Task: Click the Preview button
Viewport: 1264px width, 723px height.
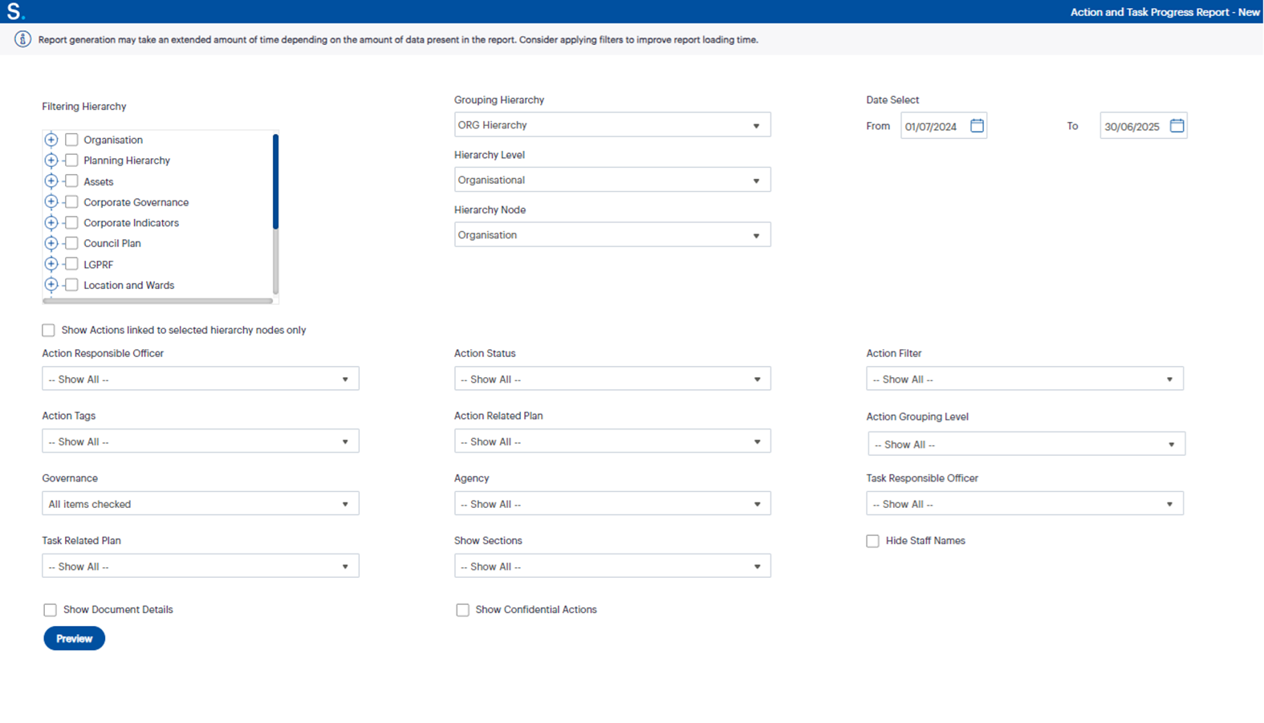Action: [75, 639]
